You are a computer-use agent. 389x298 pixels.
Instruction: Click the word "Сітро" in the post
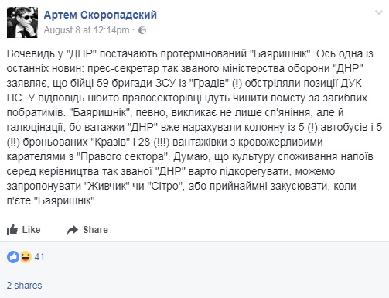point(165,186)
